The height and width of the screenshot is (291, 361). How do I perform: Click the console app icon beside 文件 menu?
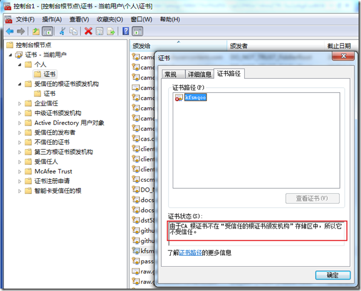click(8, 19)
